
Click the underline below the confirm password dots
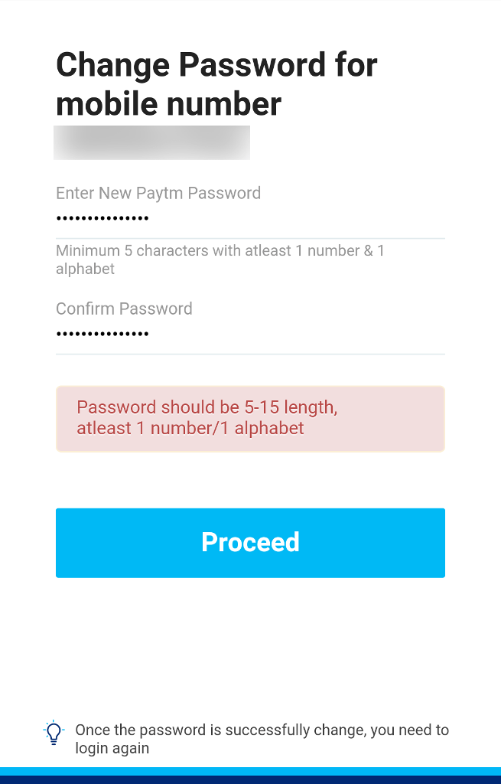249,354
